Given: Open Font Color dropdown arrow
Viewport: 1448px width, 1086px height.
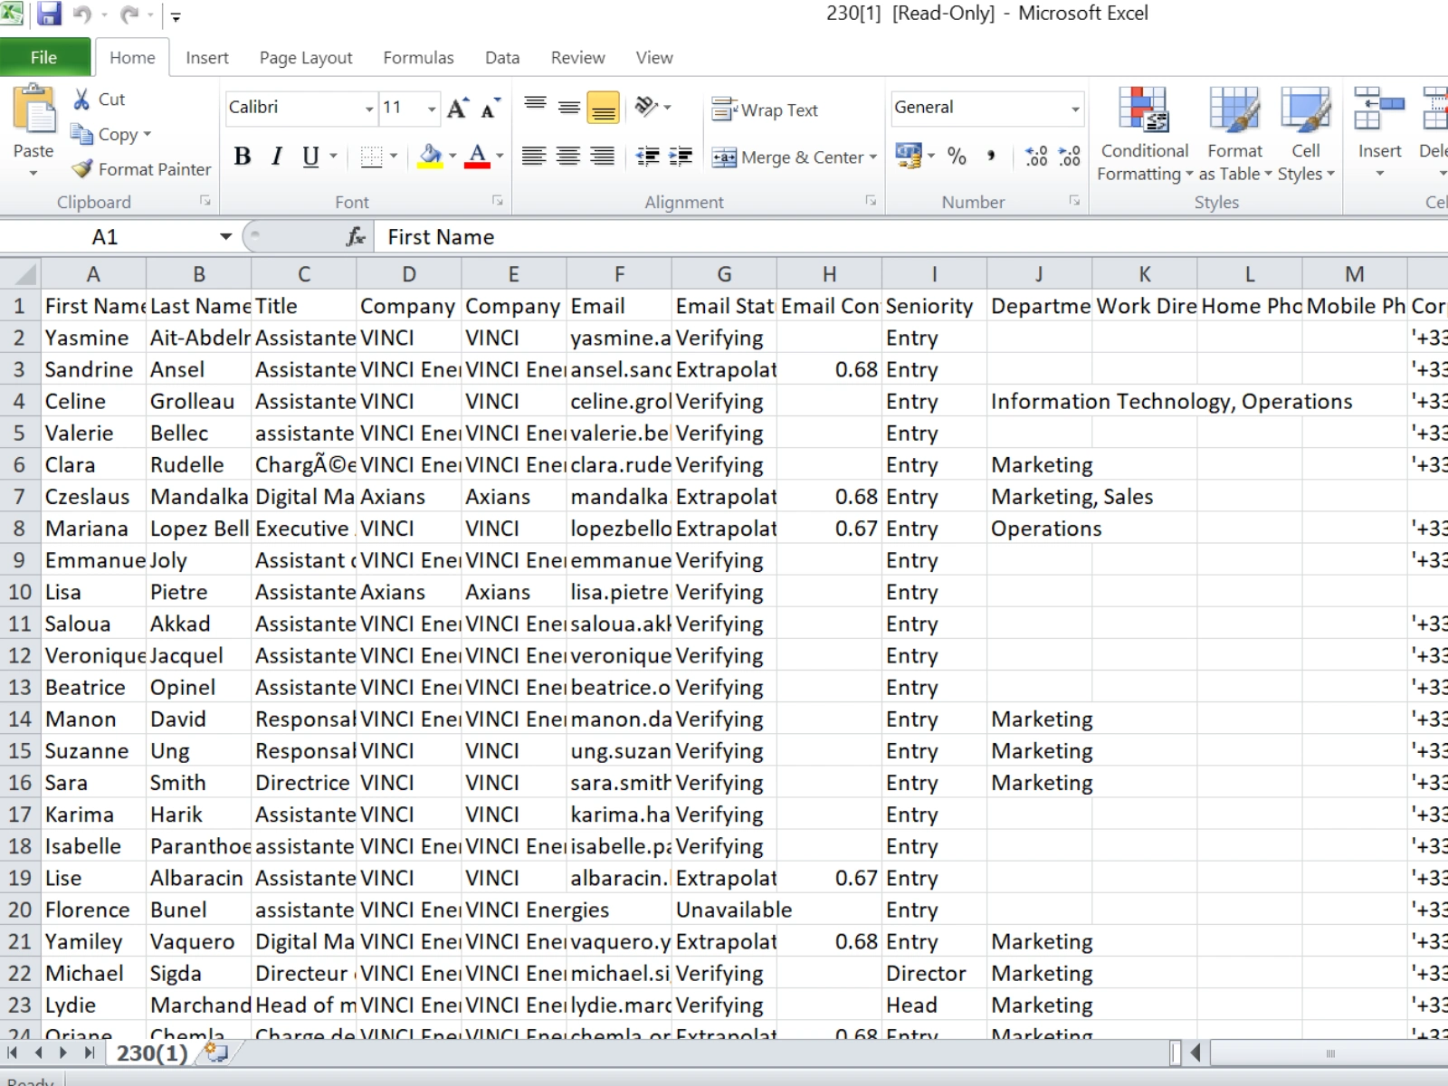Looking at the screenshot, I should pos(500,157).
